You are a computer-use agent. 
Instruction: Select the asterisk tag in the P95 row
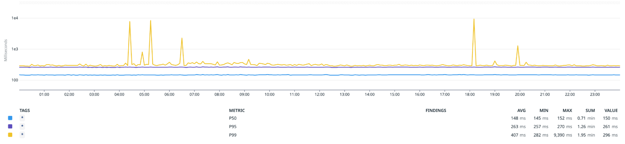coord(22,127)
